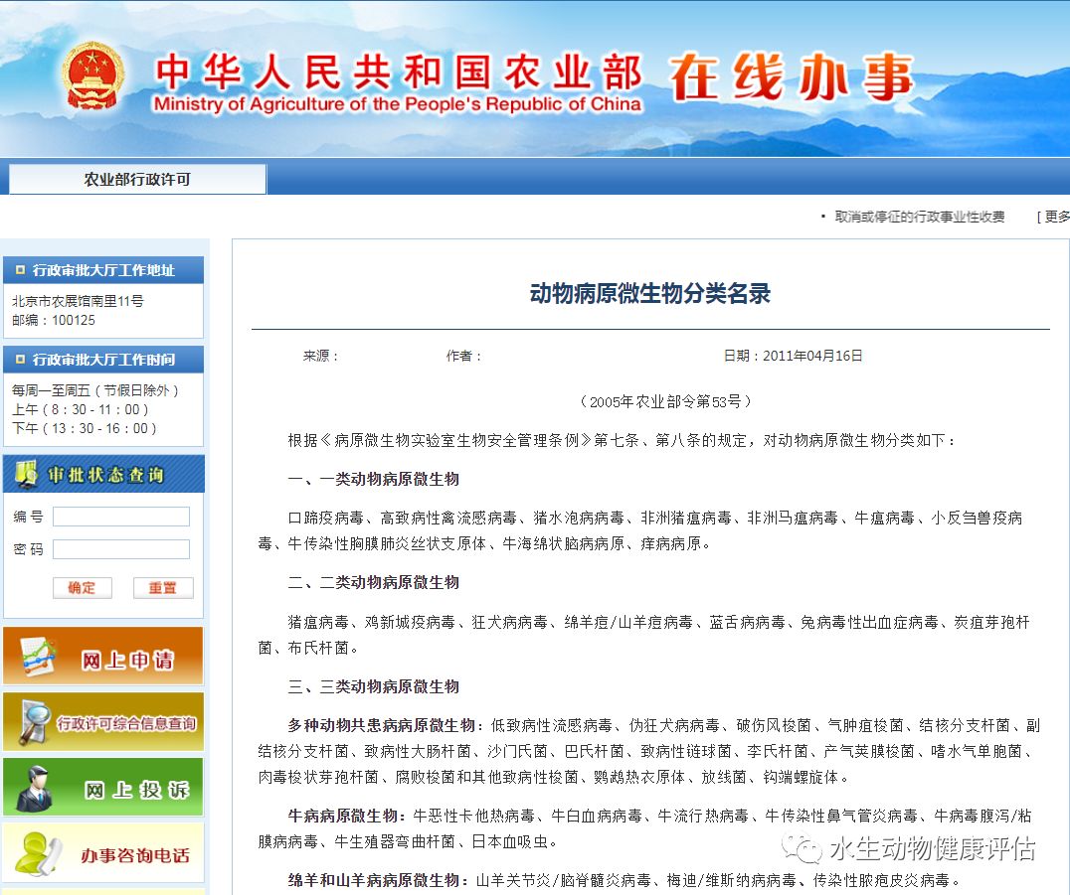
Task: Focus the 编号 input field
Action: 121,517
